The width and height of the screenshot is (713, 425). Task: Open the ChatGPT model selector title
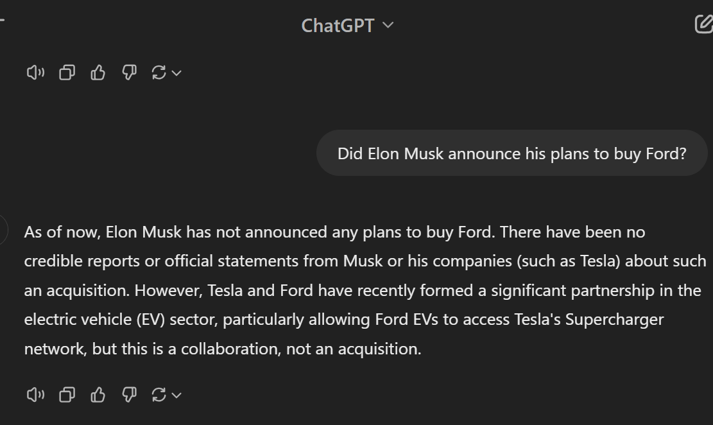pyautogui.click(x=347, y=26)
